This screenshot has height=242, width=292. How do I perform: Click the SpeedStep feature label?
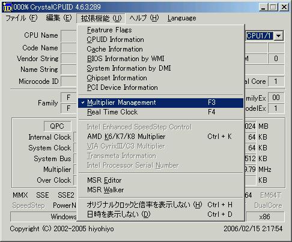tap(28, 205)
